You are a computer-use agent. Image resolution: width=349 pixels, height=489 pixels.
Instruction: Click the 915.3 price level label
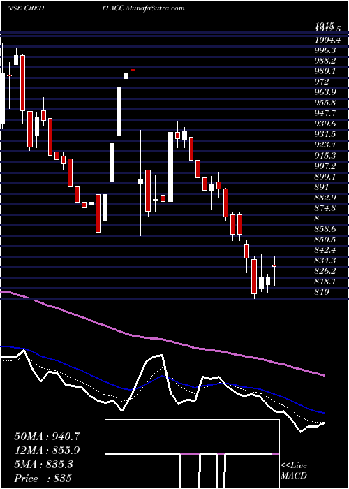coord(327,156)
